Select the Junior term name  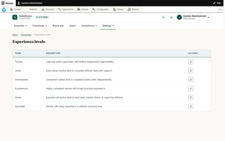pyautogui.click(x=18, y=70)
